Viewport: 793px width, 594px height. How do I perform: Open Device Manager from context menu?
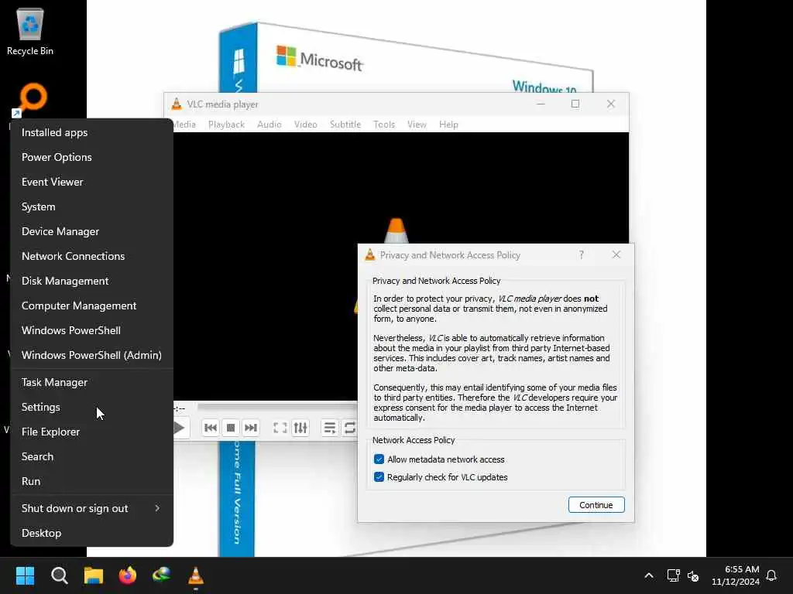coord(91,231)
